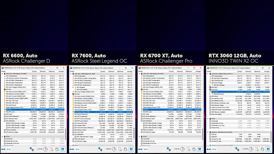
Task: Expand GPU Rail Powers in RTX 3060 window
Action: coord(210,94)
